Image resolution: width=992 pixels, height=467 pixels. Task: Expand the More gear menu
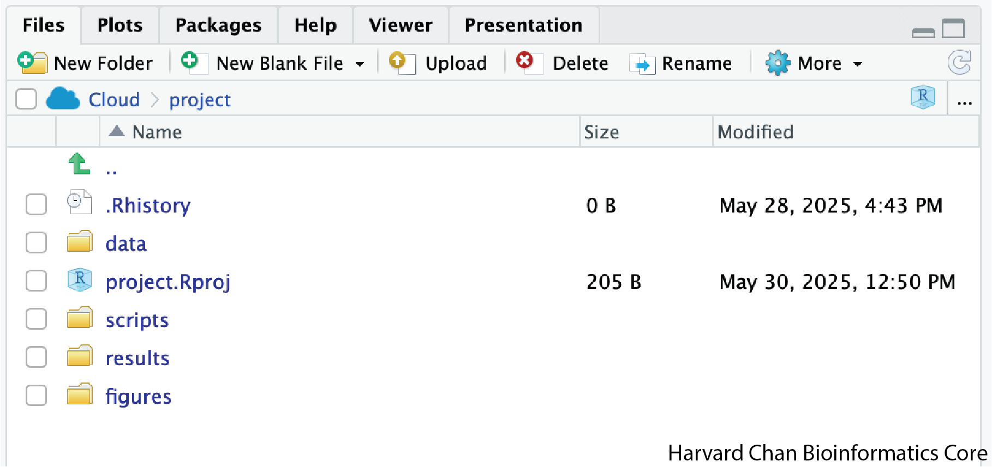click(x=858, y=64)
